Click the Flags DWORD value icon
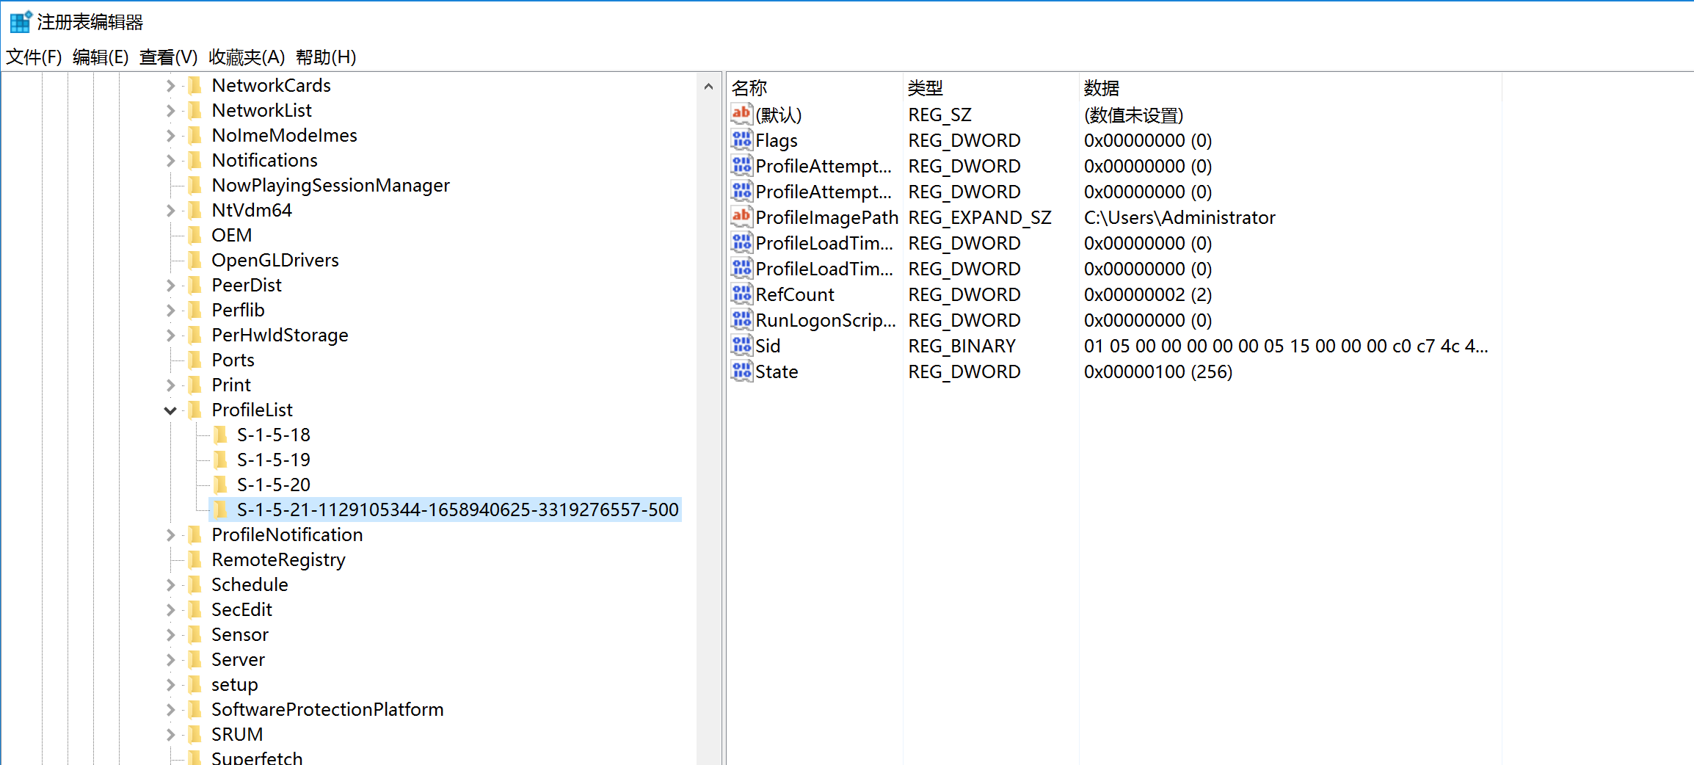This screenshot has width=1694, height=765. 741,139
